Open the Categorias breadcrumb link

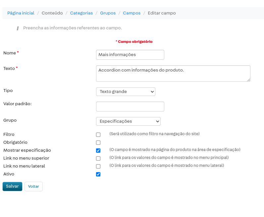point(81,13)
